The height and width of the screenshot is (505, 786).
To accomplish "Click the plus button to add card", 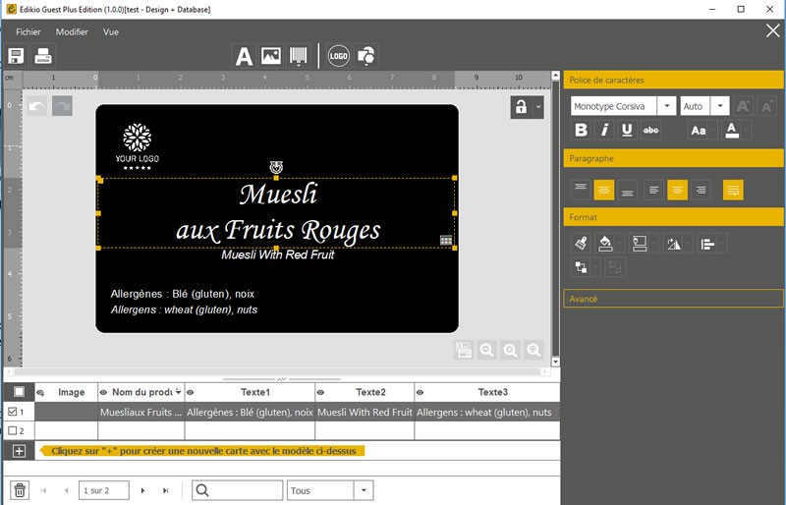I will (19, 450).
